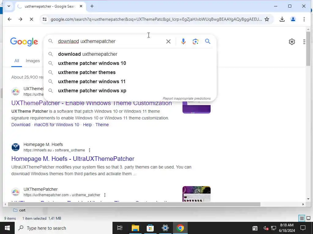Click the taskbar 'Type here to search' box
Image resolution: width=313 pixels, height=234 pixels.
[x=64, y=228]
